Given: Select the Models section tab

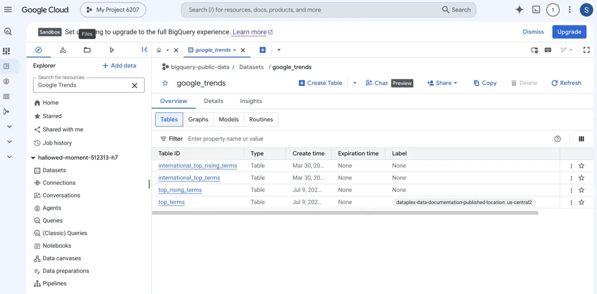Looking at the screenshot, I should [x=229, y=119].
